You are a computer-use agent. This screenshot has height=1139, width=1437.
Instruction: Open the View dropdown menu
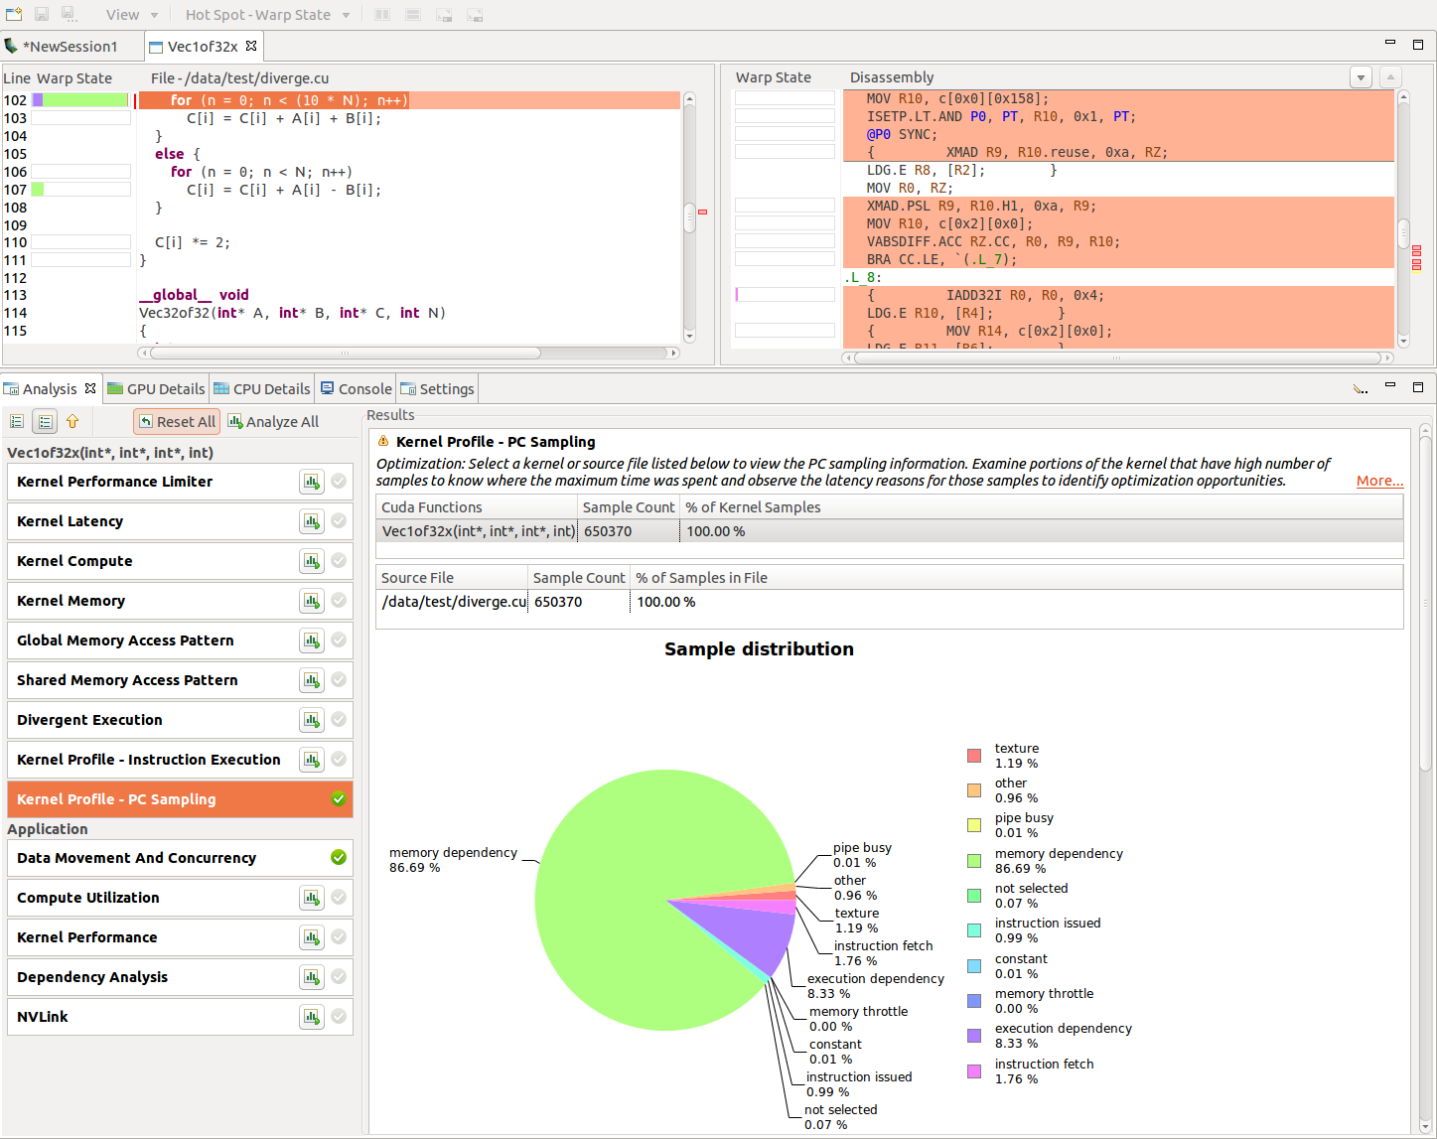[129, 14]
